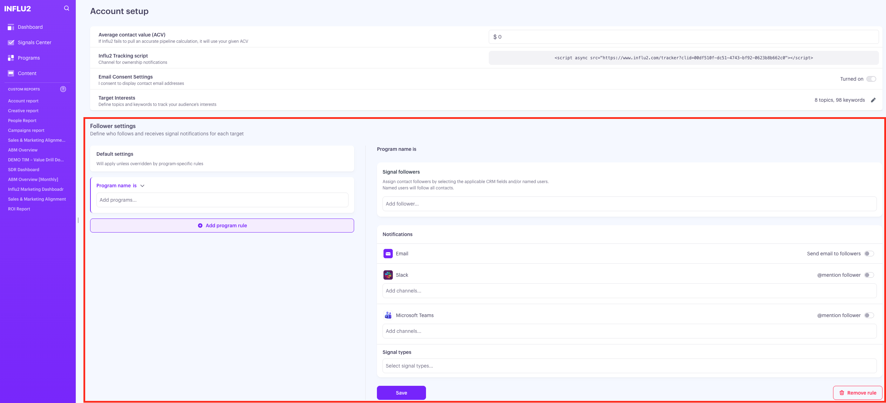Click the sidebar resize handle
The image size is (886, 403).
pyautogui.click(x=78, y=220)
